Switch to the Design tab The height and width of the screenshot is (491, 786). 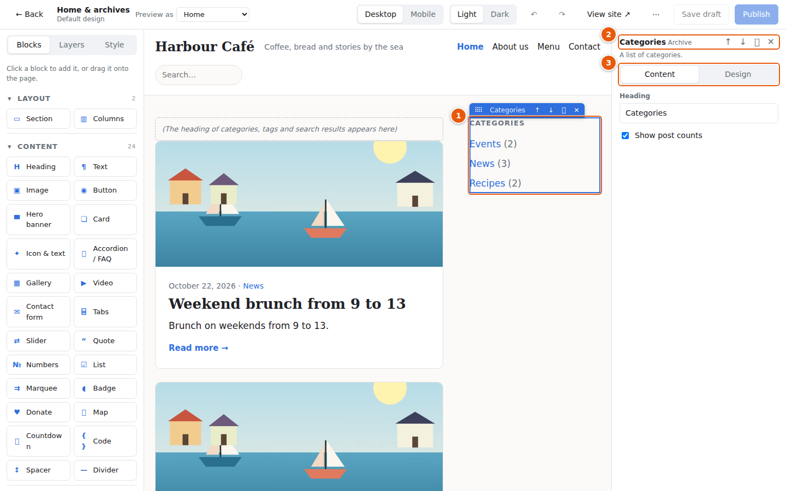pyautogui.click(x=738, y=75)
